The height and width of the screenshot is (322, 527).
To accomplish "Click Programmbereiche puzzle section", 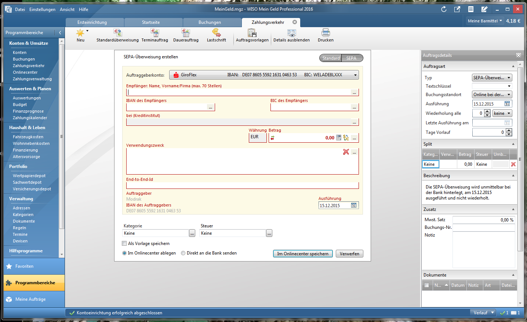I will [x=34, y=283].
